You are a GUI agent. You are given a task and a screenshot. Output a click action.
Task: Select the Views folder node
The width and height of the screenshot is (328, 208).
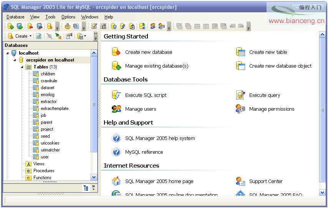coord(39,163)
